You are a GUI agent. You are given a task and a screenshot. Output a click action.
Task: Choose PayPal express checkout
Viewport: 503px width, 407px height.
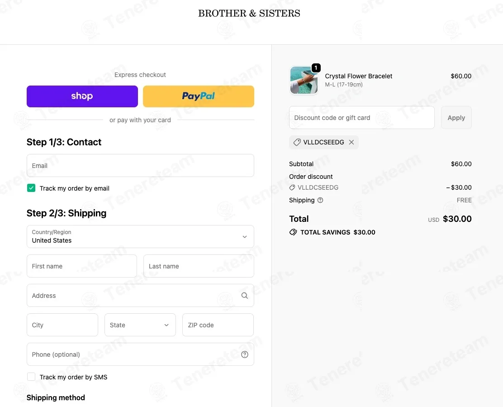198,96
